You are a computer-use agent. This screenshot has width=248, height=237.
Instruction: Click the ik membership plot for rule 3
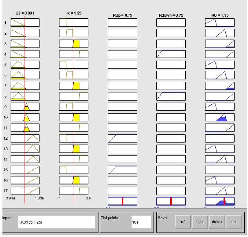74,43
